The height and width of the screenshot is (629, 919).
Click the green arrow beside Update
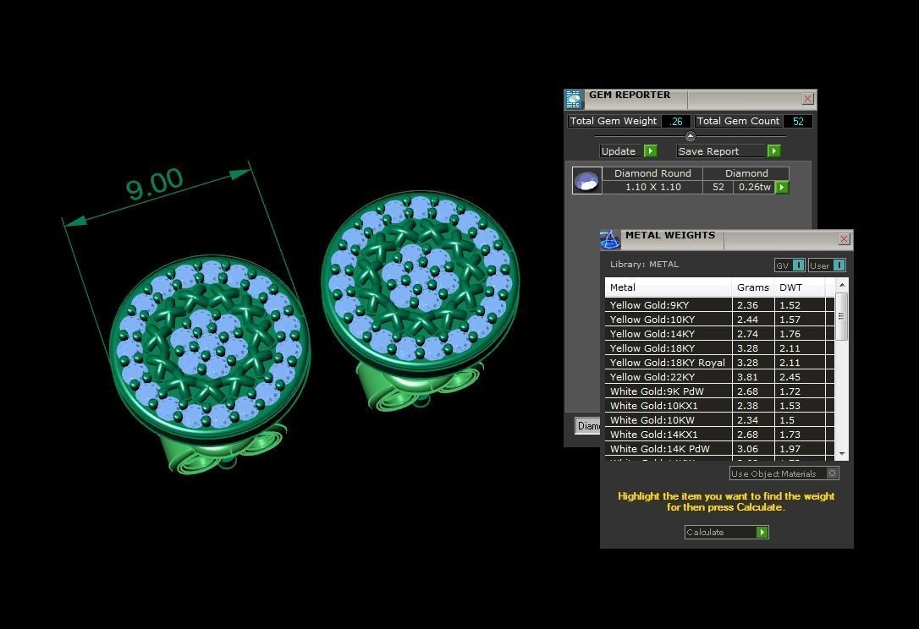651,151
